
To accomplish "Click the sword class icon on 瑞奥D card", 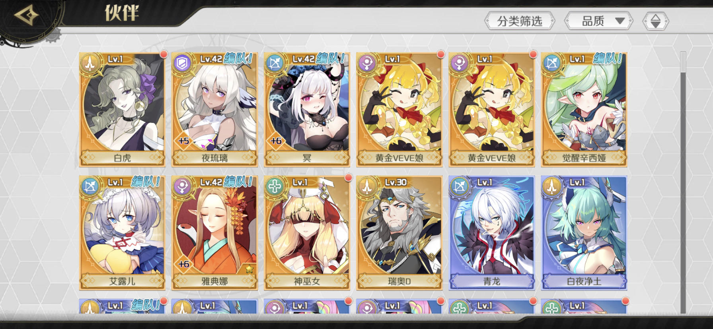I will (x=367, y=186).
